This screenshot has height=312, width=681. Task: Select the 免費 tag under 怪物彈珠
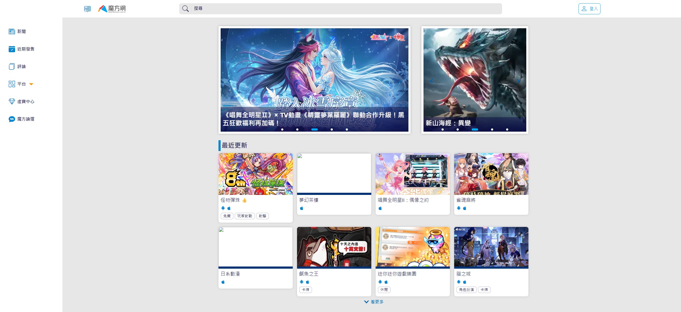coord(227,216)
